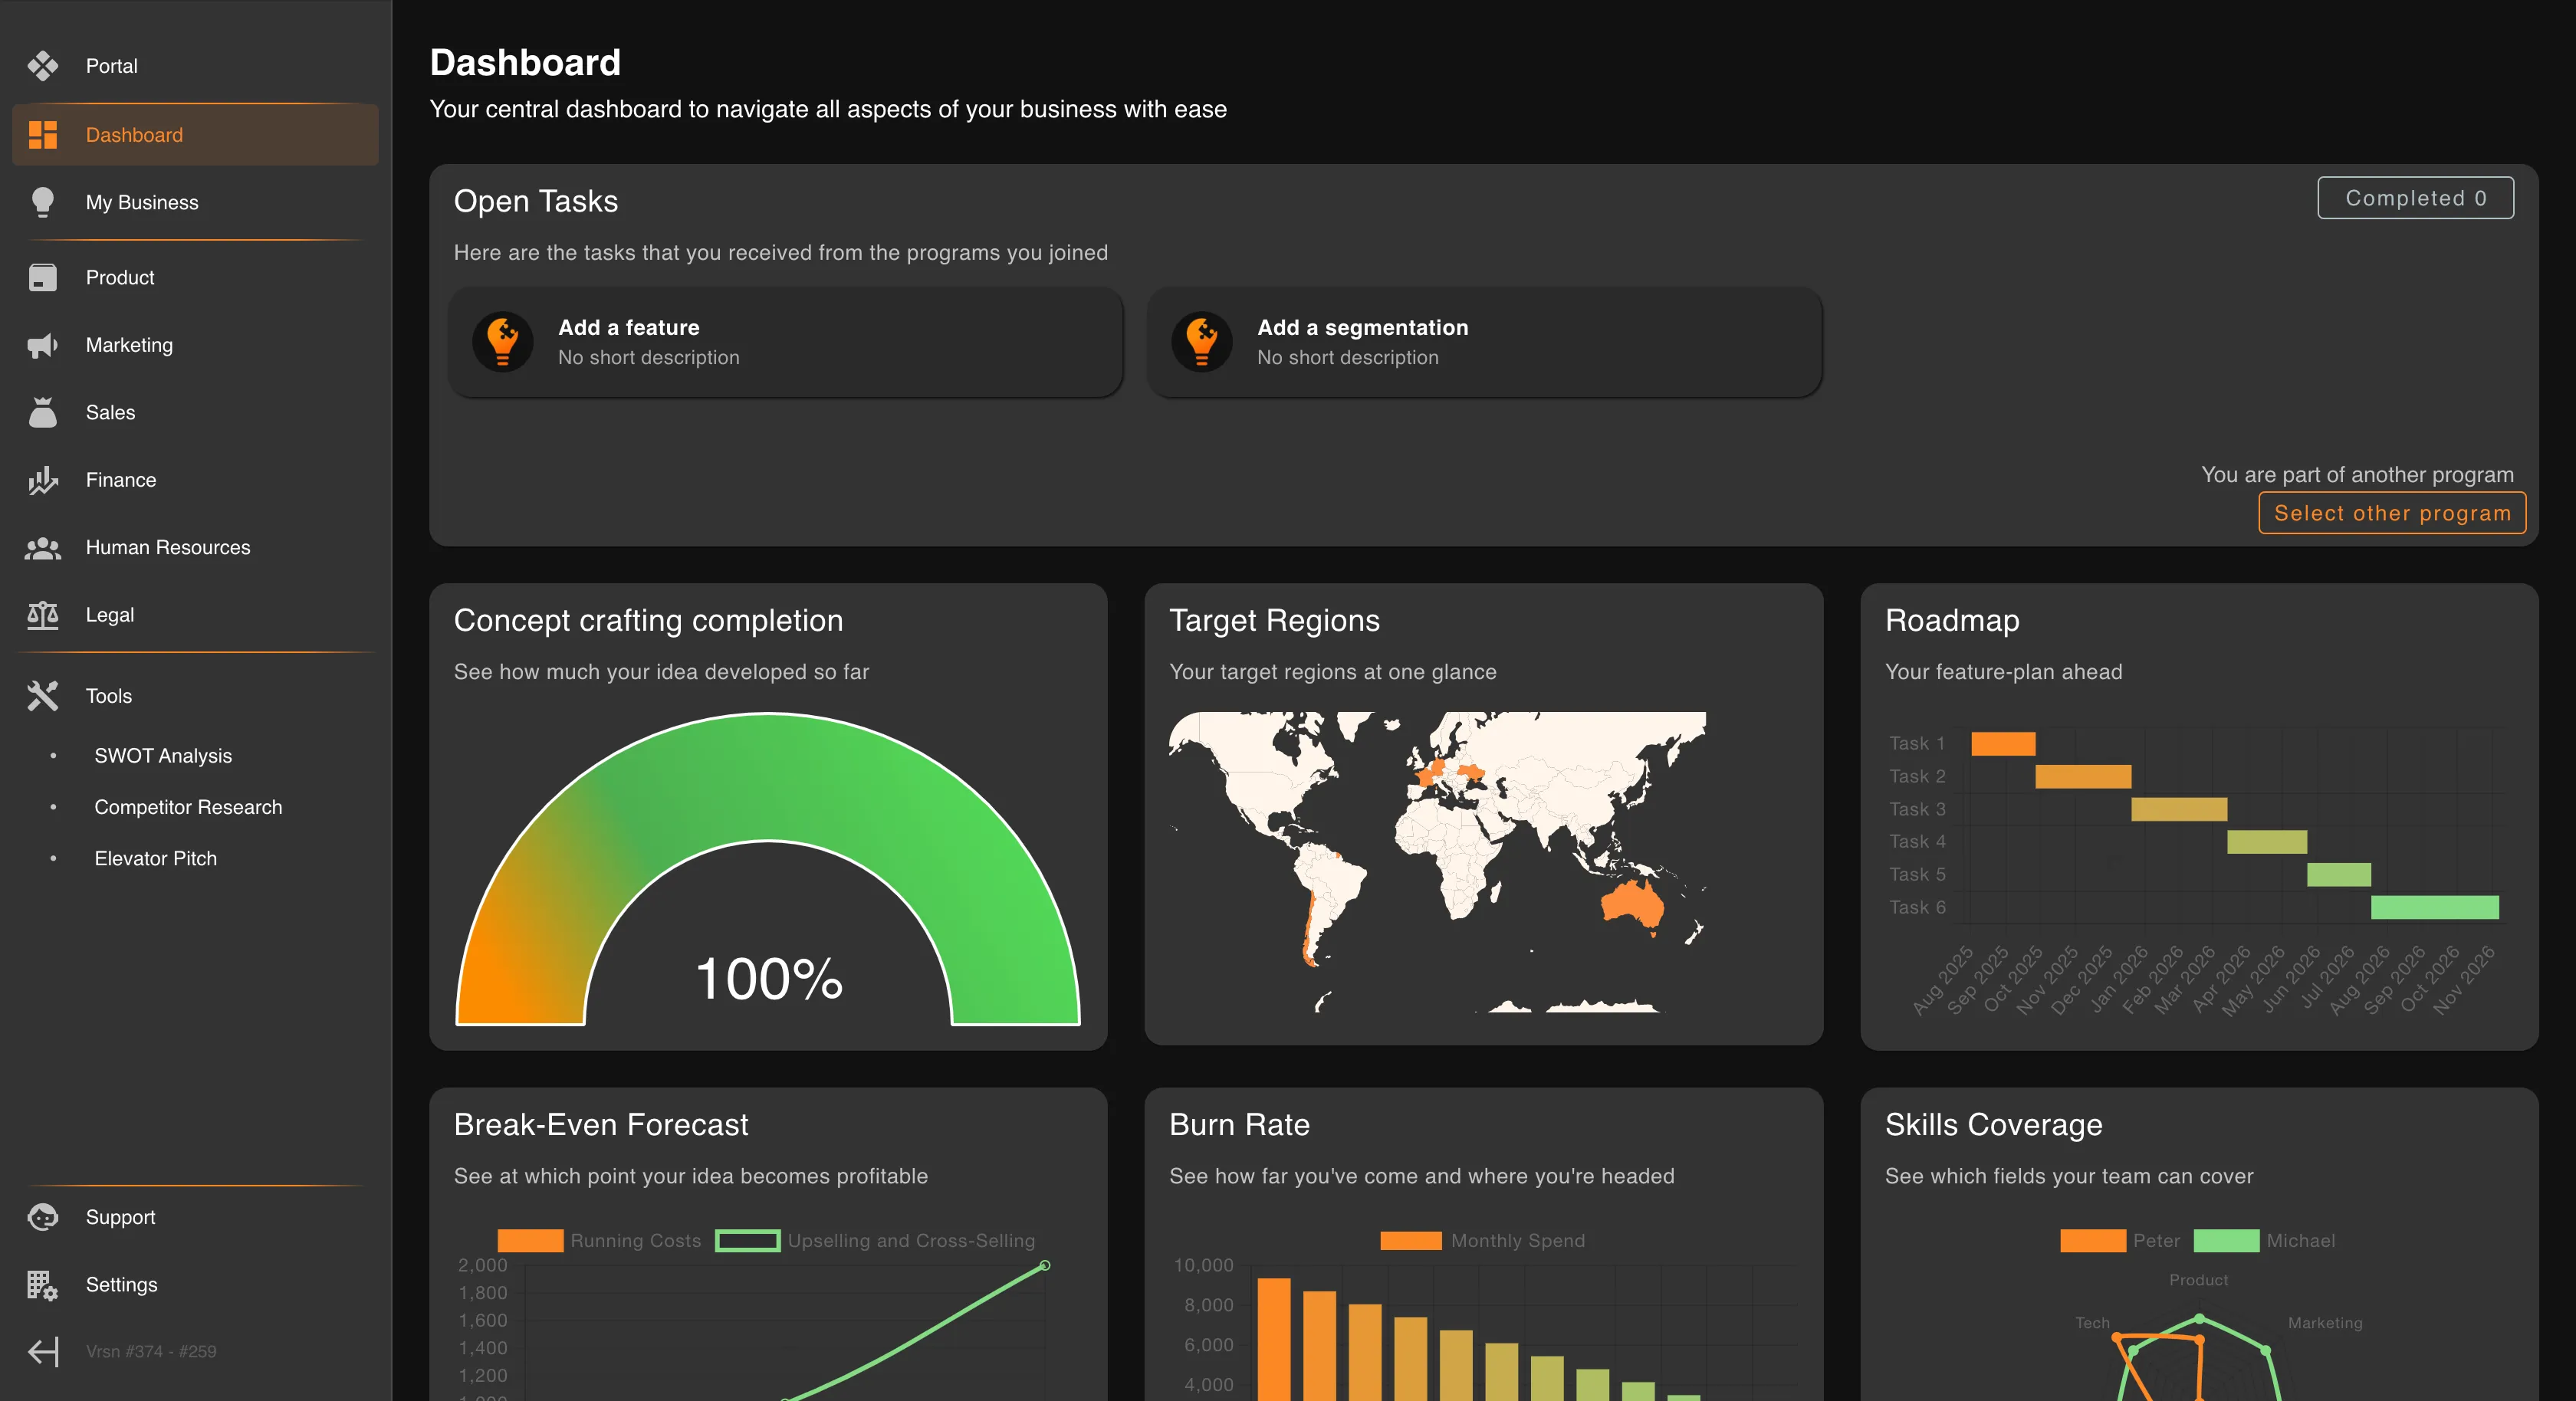
Task: Open the My Business section
Action: (x=195, y=202)
